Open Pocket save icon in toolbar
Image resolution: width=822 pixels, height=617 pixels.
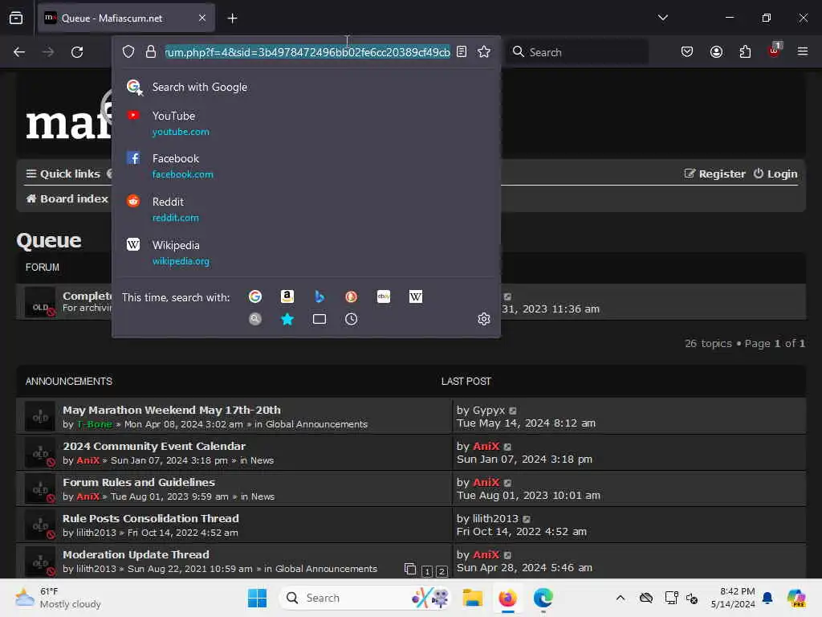(x=687, y=51)
